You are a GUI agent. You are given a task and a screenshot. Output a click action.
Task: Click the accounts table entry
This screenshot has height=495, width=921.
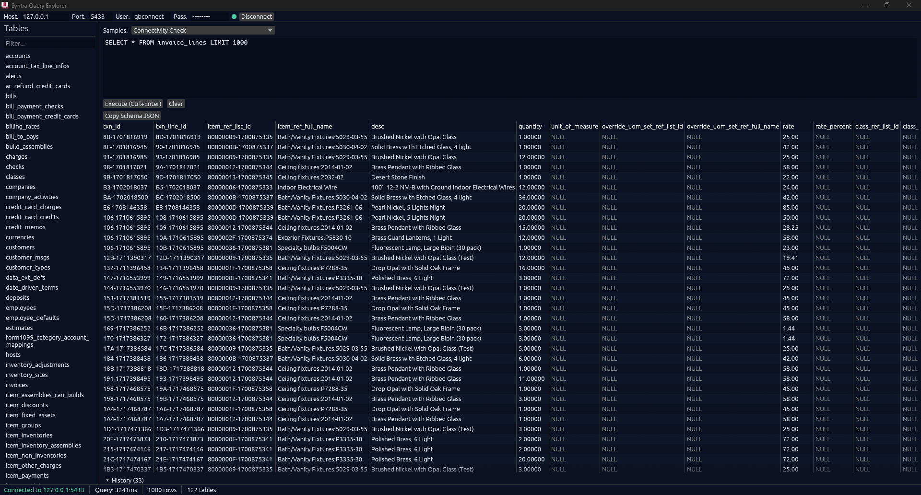coord(18,56)
